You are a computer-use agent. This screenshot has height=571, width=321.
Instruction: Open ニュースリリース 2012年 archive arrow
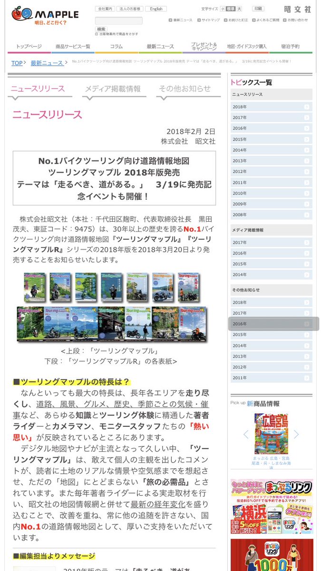(x=306, y=172)
